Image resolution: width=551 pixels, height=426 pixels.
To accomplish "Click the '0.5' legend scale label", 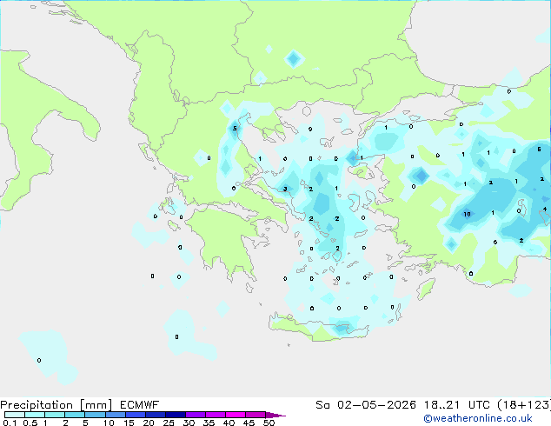I will click(x=30, y=423).
